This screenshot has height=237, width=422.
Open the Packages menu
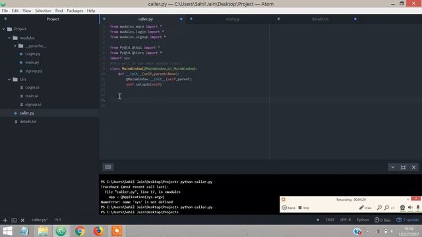tap(75, 11)
